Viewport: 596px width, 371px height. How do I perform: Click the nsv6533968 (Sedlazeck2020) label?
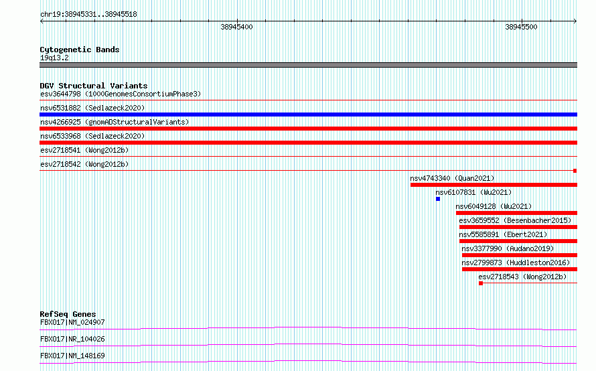pyautogui.click(x=92, y=136)
